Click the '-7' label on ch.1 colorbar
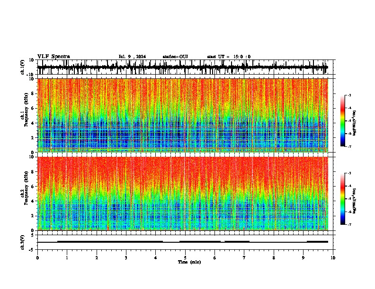Image resolution: width=375 pixels, height=289 pixels. click(x=349, y=146)
